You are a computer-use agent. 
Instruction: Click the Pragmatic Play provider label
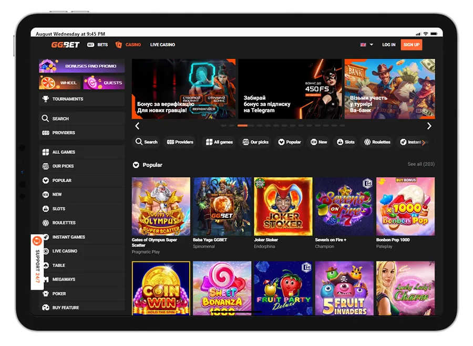(x=146, y=252)
